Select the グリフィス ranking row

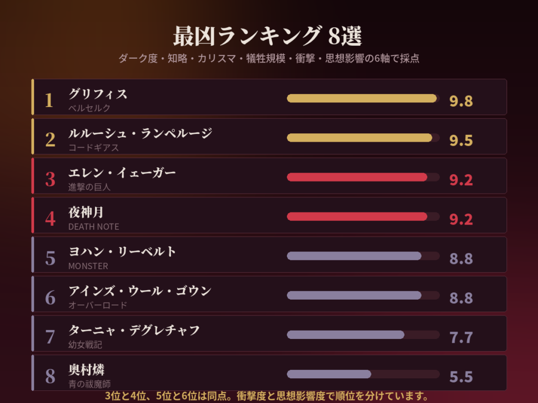pyautogui.click(x=269, y=97)
